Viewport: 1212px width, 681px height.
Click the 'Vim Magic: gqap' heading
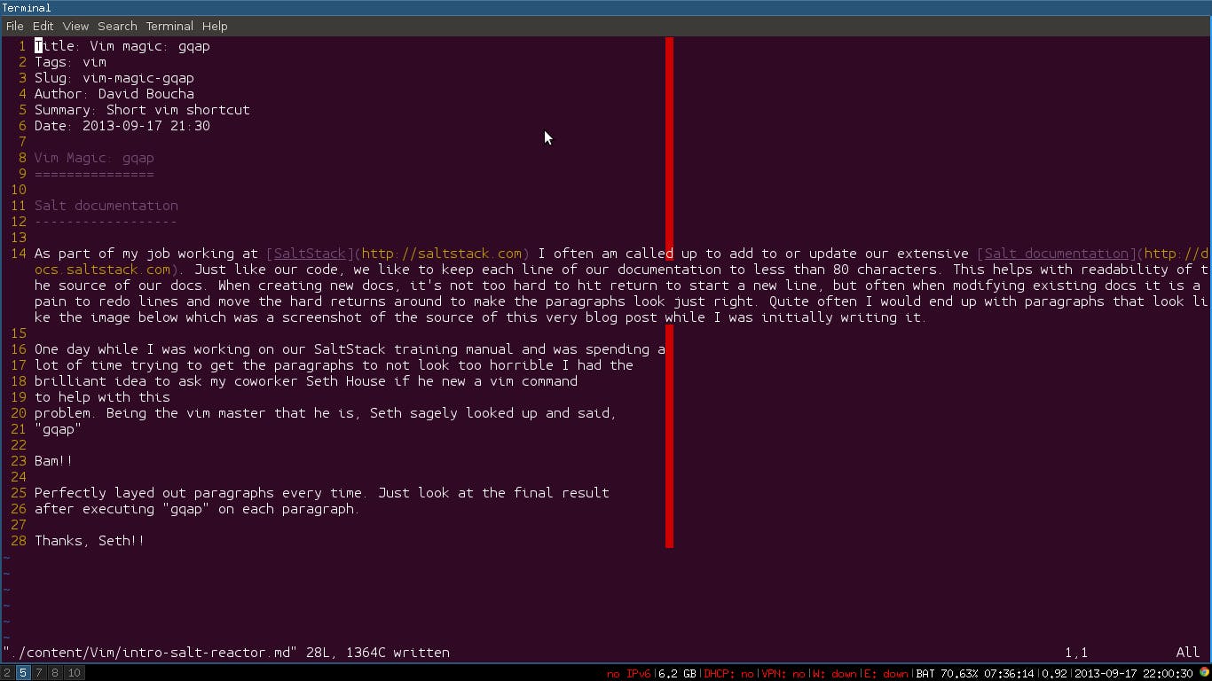click(94, 158)
